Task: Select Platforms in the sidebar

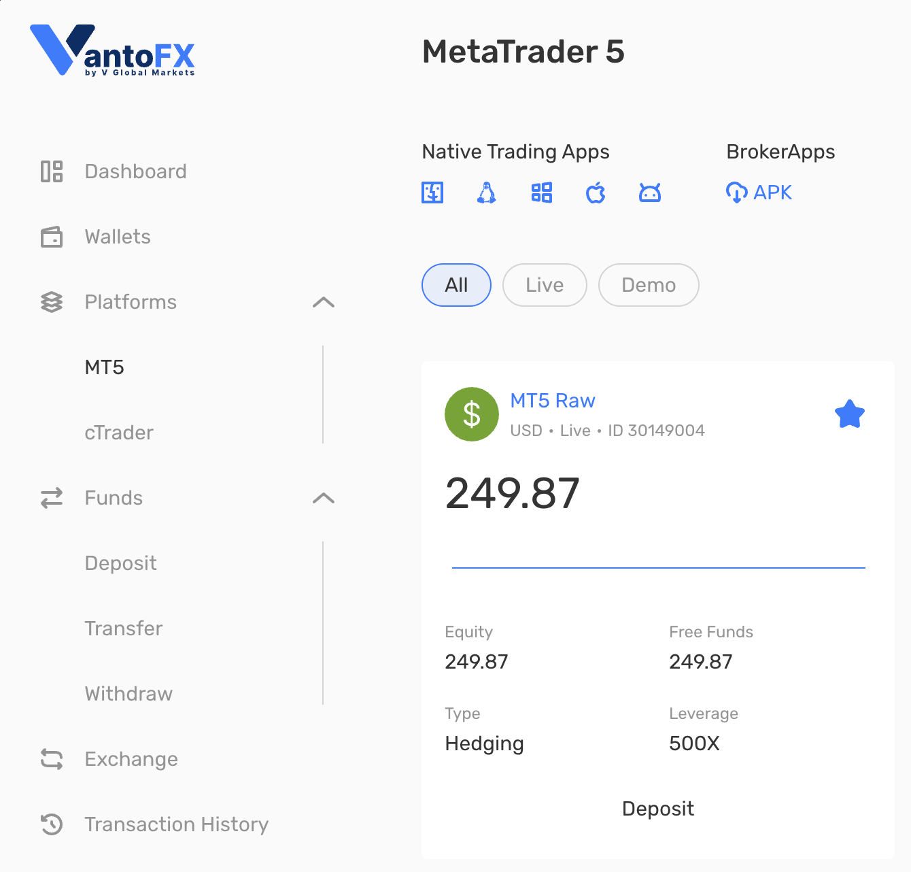Action: pos(131,302)
